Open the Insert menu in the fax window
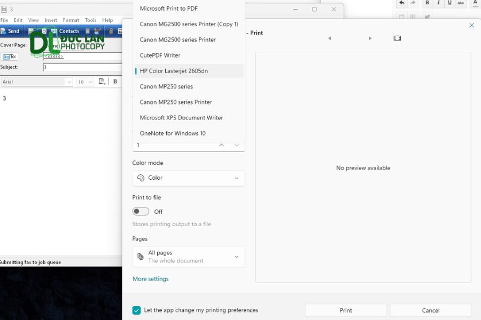 pos(51,20)
